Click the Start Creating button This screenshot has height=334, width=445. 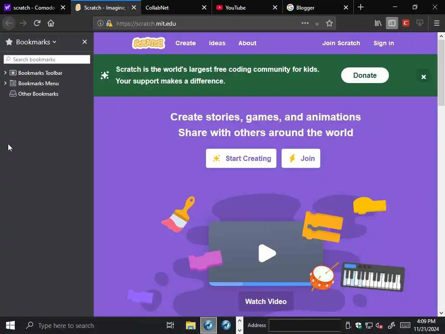click(241, 158)
